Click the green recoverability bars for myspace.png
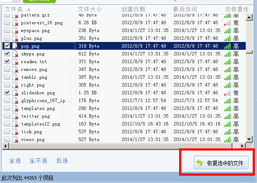 pyautogui.click(x=227, y=30)
